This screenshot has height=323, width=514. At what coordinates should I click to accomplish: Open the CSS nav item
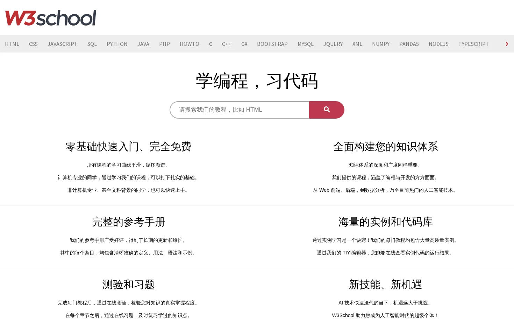pyautogui.click(x=33, y=44)
